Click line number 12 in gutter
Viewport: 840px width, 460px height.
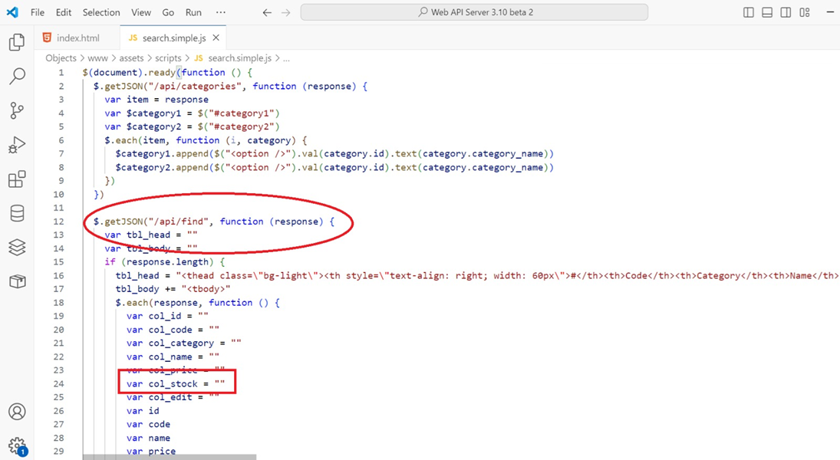point(58,221)
